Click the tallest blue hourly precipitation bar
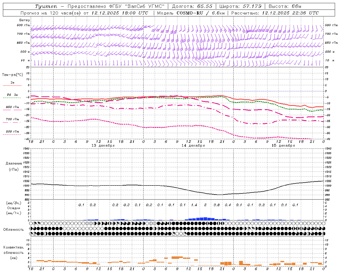Viewport: 339px width, 271px height. point(205,219)
